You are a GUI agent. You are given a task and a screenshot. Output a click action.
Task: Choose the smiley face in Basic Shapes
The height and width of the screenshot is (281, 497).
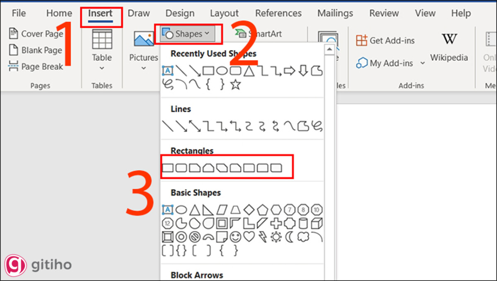235,237
